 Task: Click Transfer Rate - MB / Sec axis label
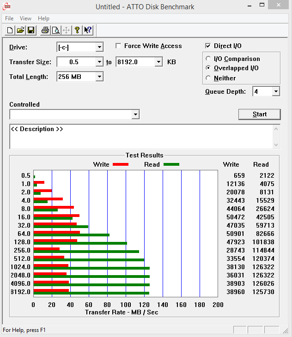click(x=122, y=312)
